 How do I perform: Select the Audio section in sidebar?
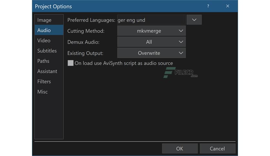click(44, 30)
